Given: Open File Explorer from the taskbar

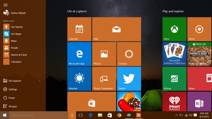Looking at the screenshot, I should 100,115.
